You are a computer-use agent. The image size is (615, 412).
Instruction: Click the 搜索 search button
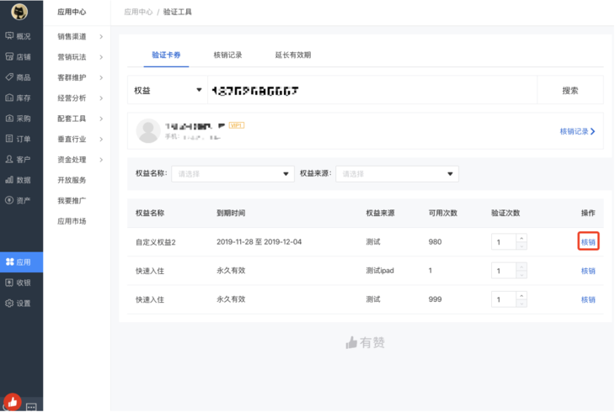click(570, 91)
